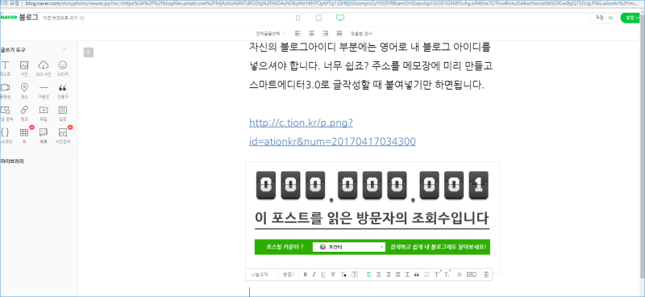Open the 전체글꼴선택 font dropdown

[271, 33]
